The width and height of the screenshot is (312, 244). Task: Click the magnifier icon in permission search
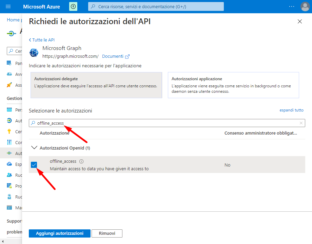pyautogui.click(x=33, y=123)
